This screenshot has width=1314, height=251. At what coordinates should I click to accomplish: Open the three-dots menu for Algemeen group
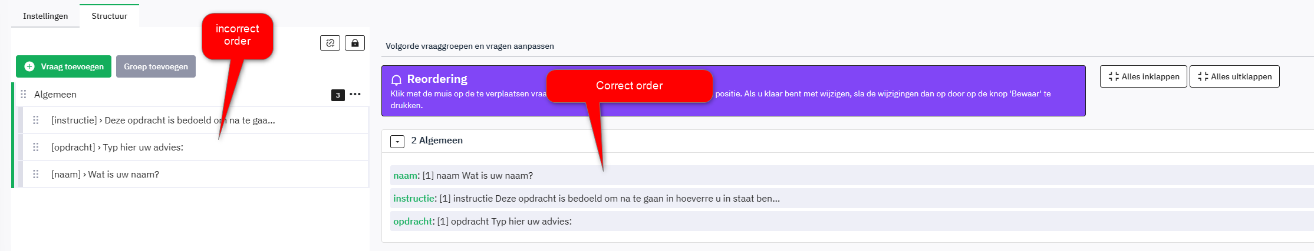click(x=355, y=94)
